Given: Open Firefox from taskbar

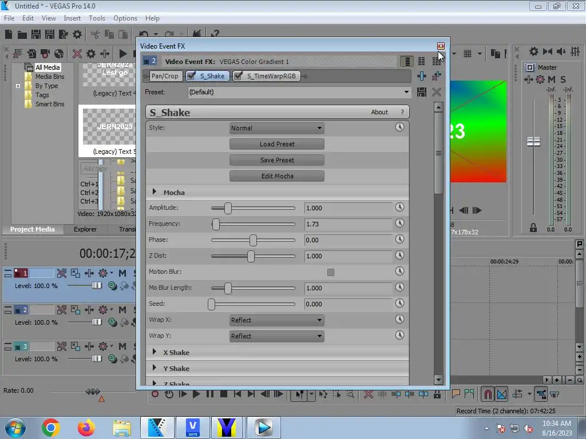Looking at the screenshot, I should [x=86, y=428].
